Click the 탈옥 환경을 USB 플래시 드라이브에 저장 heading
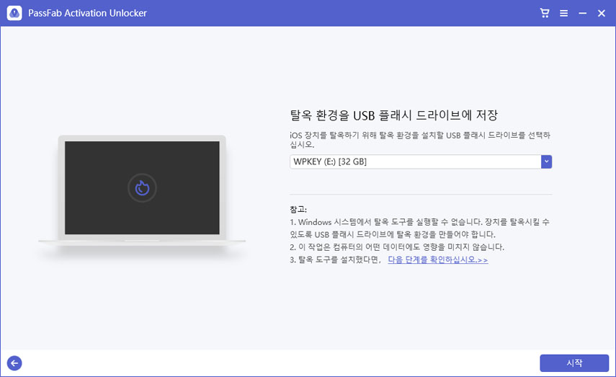This screenshot has height=377, width=616. pos(394,115)
